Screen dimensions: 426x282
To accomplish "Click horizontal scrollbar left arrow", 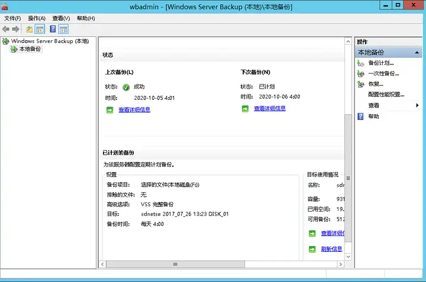I will coord(102,264).
